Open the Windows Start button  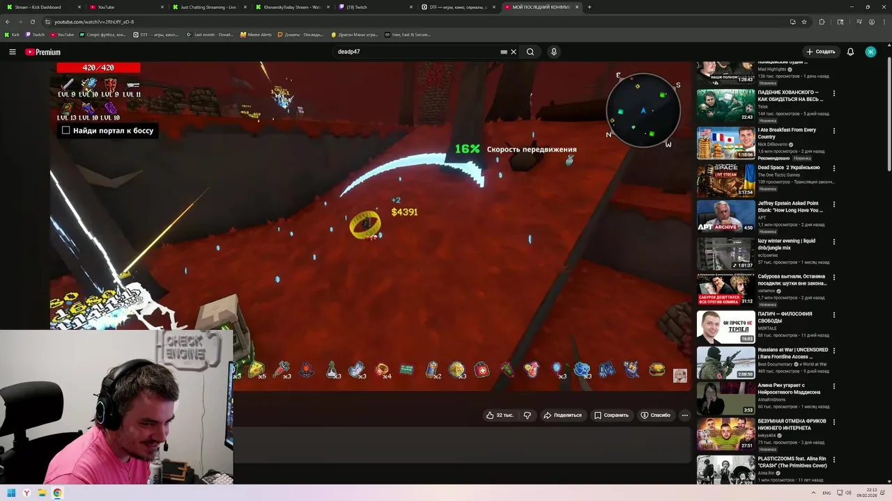11,493
